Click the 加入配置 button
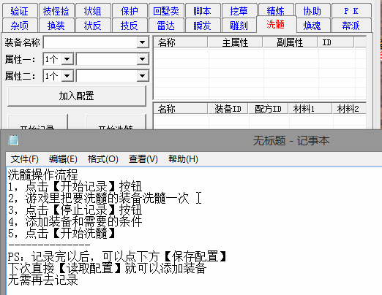 coord(77,96)
